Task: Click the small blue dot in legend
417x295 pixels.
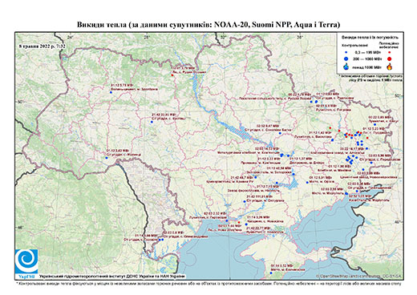Action: (346, 53)
